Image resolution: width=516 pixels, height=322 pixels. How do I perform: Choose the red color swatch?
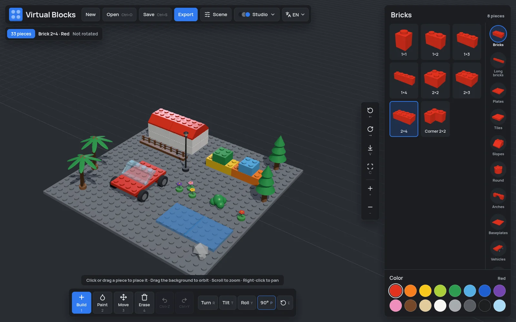tap(396, 291)
